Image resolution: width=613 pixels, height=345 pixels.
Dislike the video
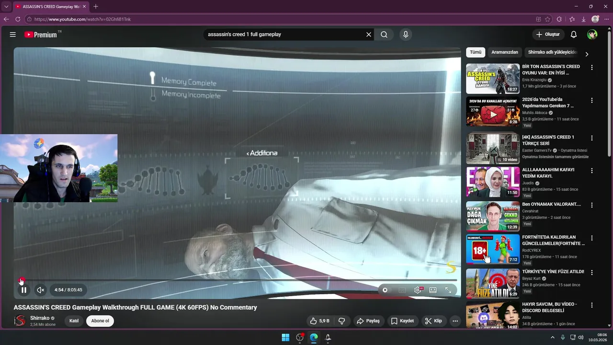(342, 321)
